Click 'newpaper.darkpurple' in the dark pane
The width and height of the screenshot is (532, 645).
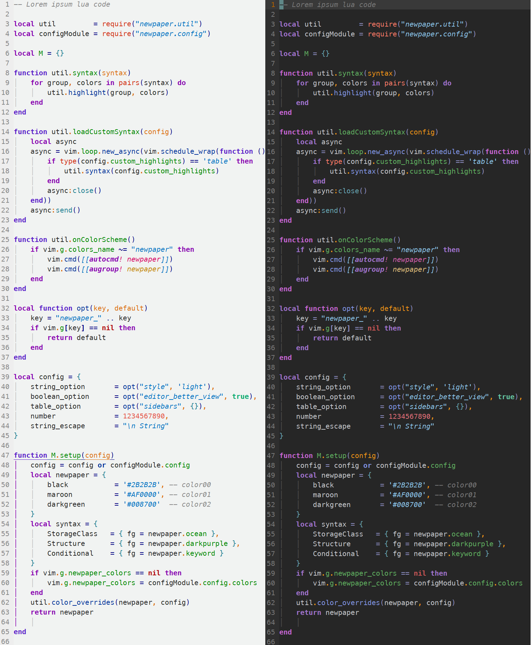[454, 544]
